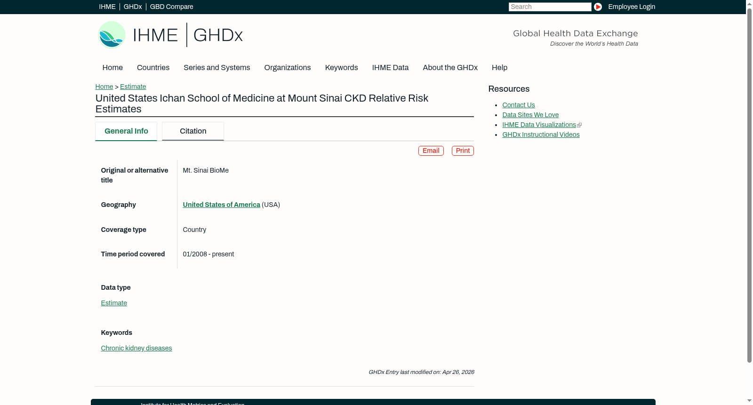Click the '01/2008 - present' time period value
753x405 pixels.
[x=208, y=254]
